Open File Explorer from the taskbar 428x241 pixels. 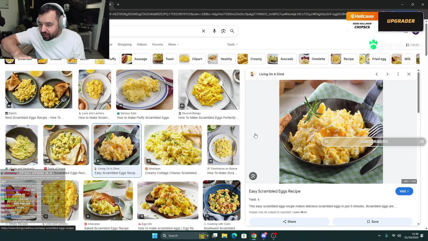tap(224, 236)
